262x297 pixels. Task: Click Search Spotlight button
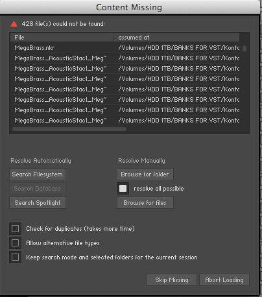(38, 202)
